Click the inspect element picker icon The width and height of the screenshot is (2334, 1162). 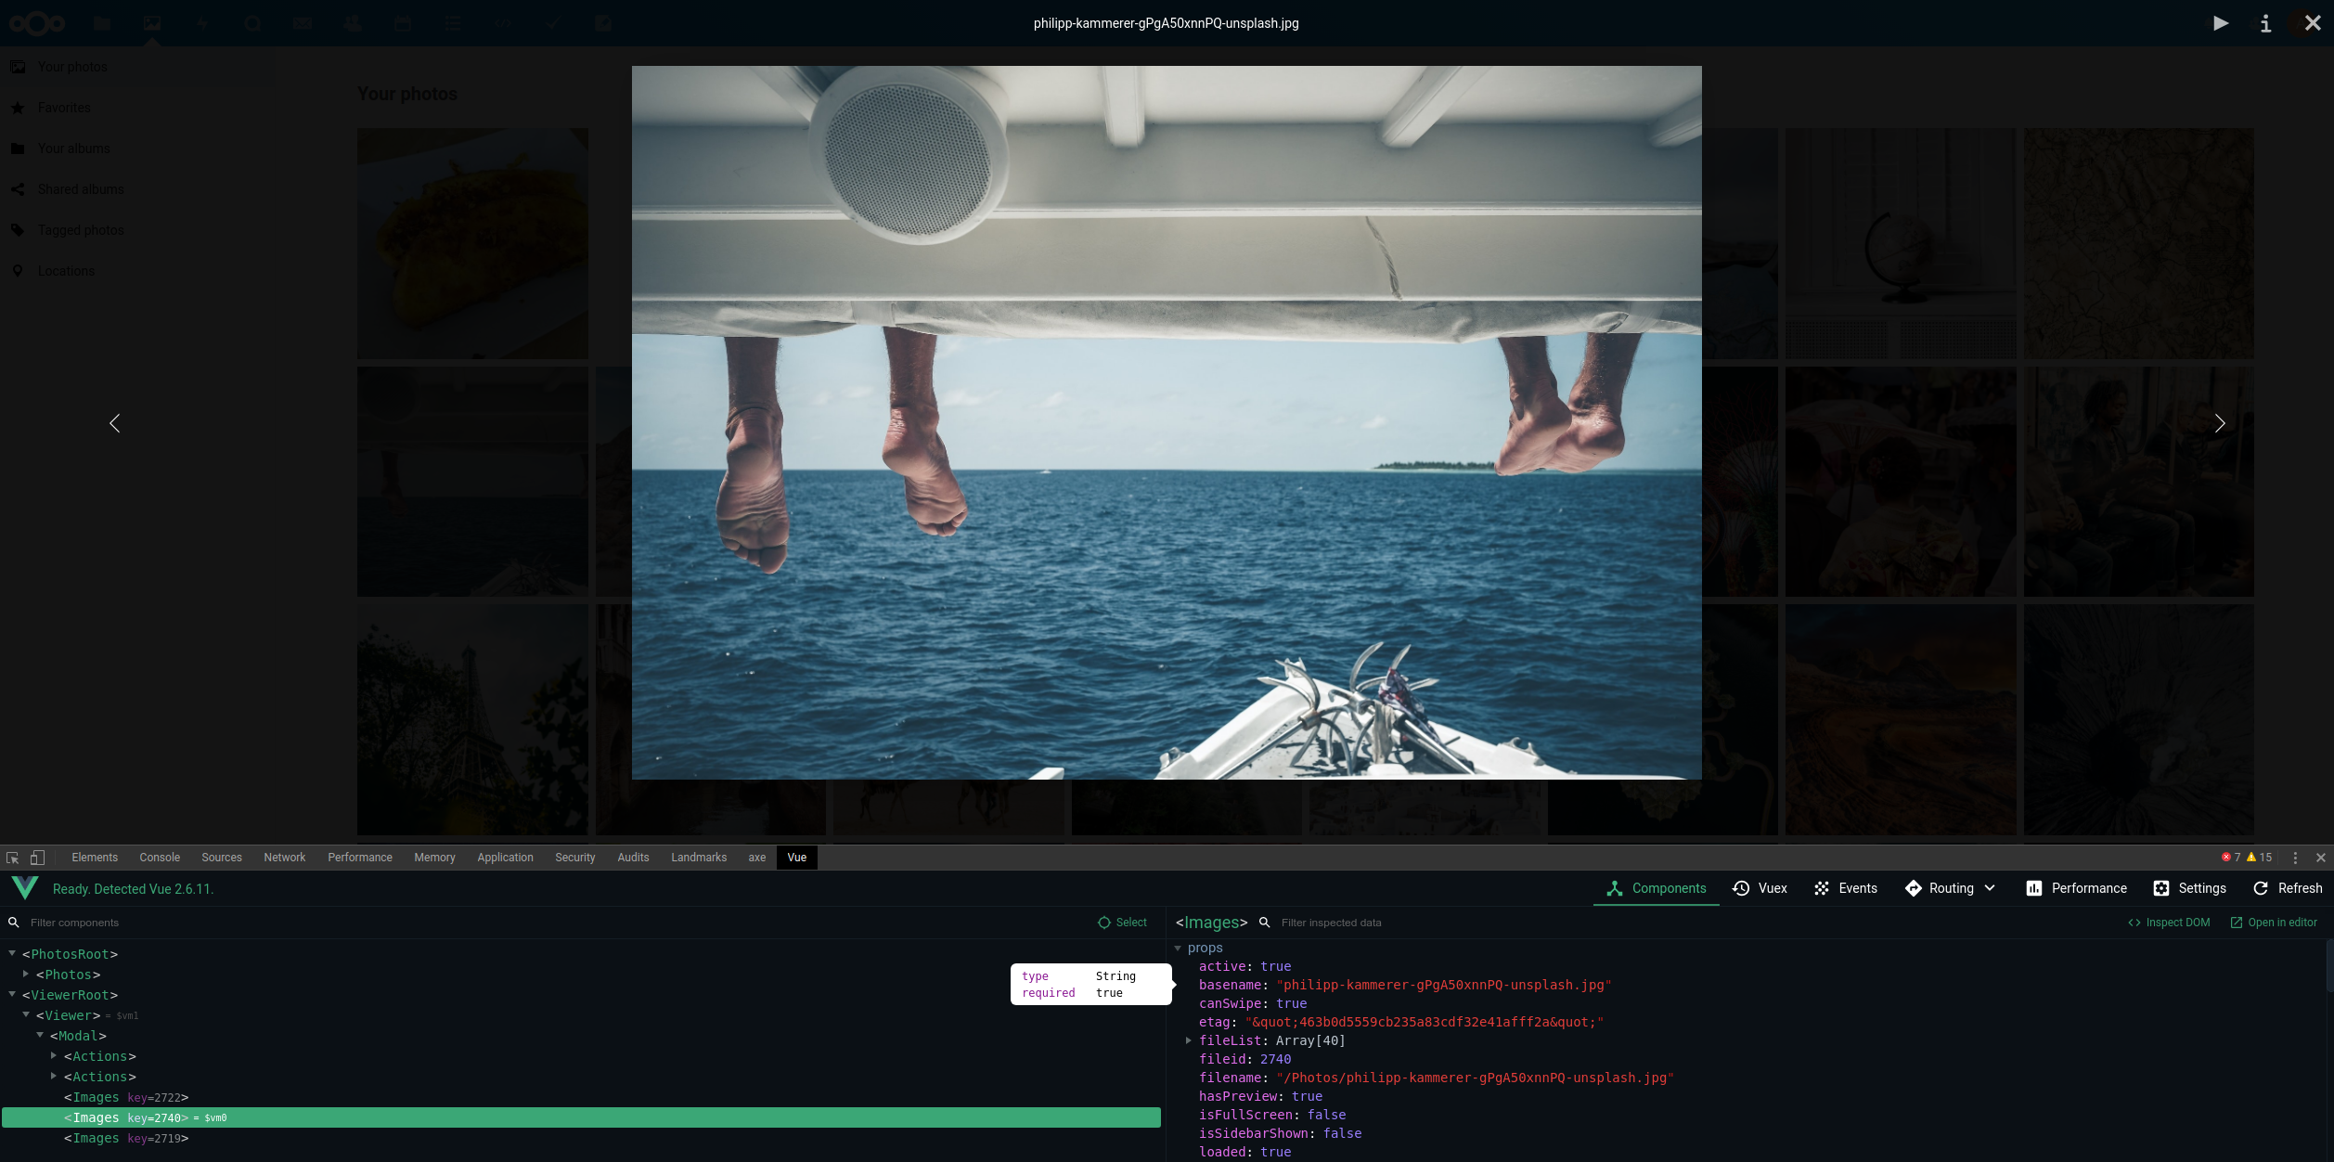click(13, 858)
